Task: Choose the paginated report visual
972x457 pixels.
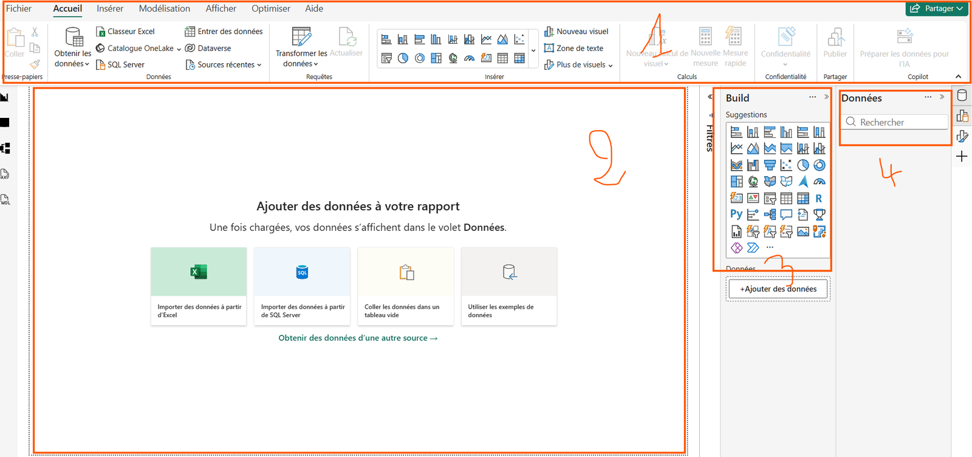Action: 737,231
